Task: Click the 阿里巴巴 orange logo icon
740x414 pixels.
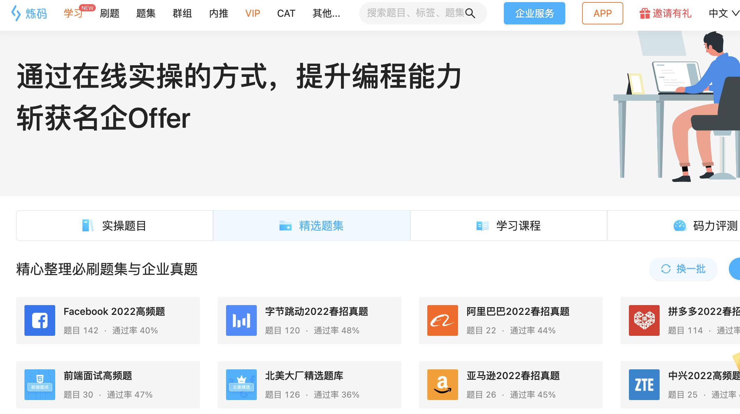Action: pyautogui.click(x=442, y=320)
